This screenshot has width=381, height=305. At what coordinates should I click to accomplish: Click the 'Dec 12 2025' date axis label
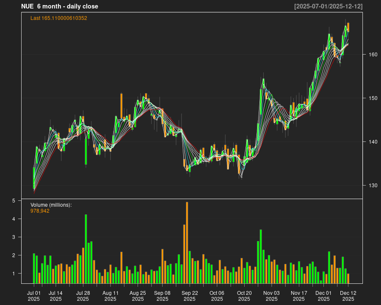click(x=348, y=296)
